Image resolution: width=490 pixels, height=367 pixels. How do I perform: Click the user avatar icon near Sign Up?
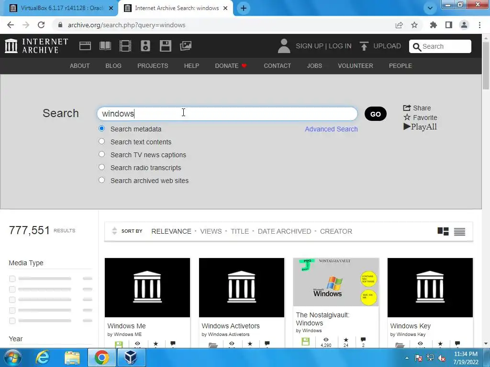[x=284, y=46]
